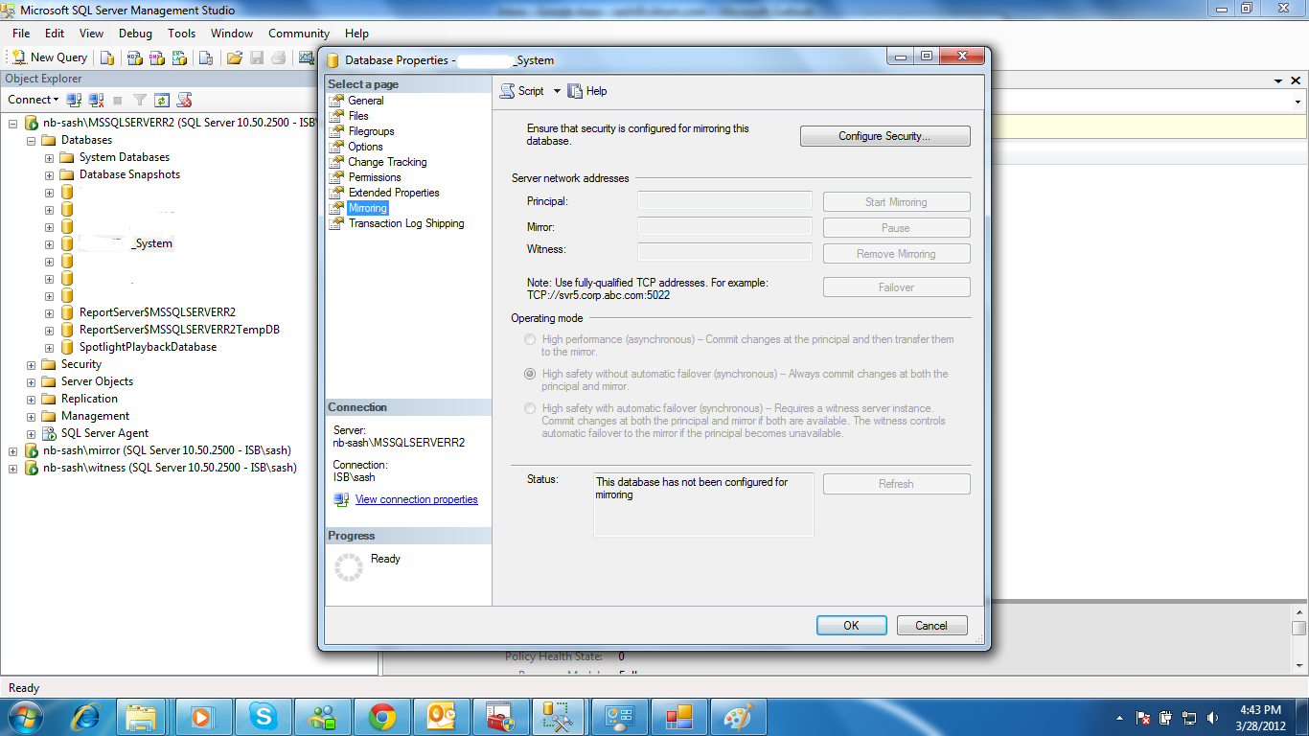Refresh the Object Explorer tree
1309x736 pixels.
[x=161, y=100]
